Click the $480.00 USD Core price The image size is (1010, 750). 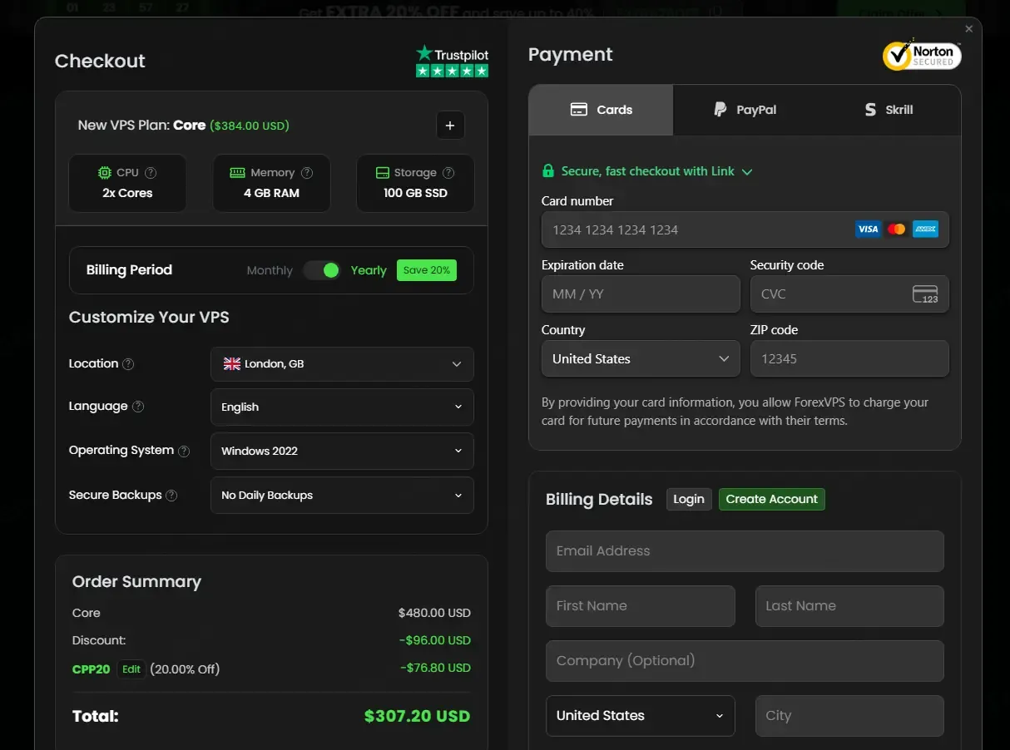pyautogui.click(x=434, y=613)
